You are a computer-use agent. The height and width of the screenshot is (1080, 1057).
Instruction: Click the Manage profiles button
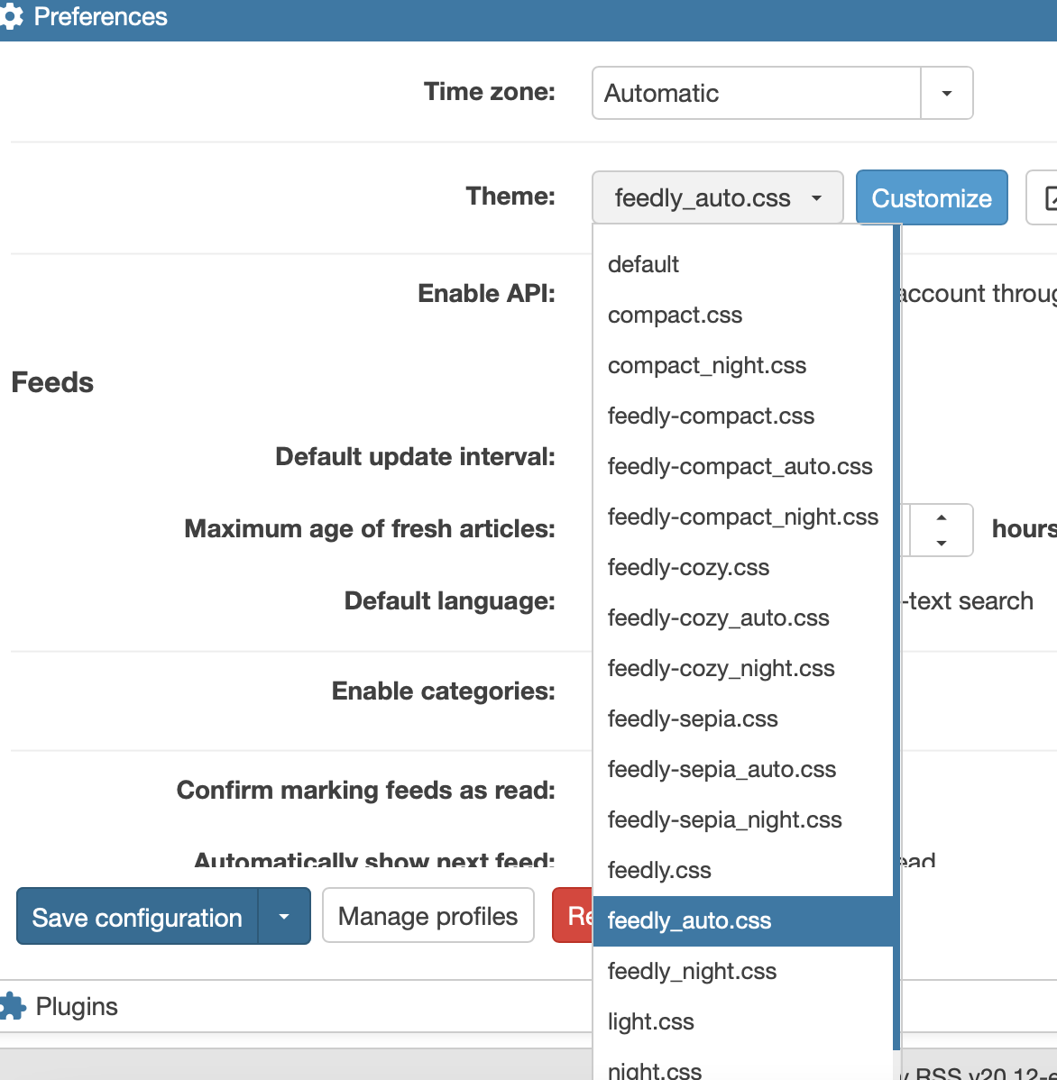coord(427,916)
